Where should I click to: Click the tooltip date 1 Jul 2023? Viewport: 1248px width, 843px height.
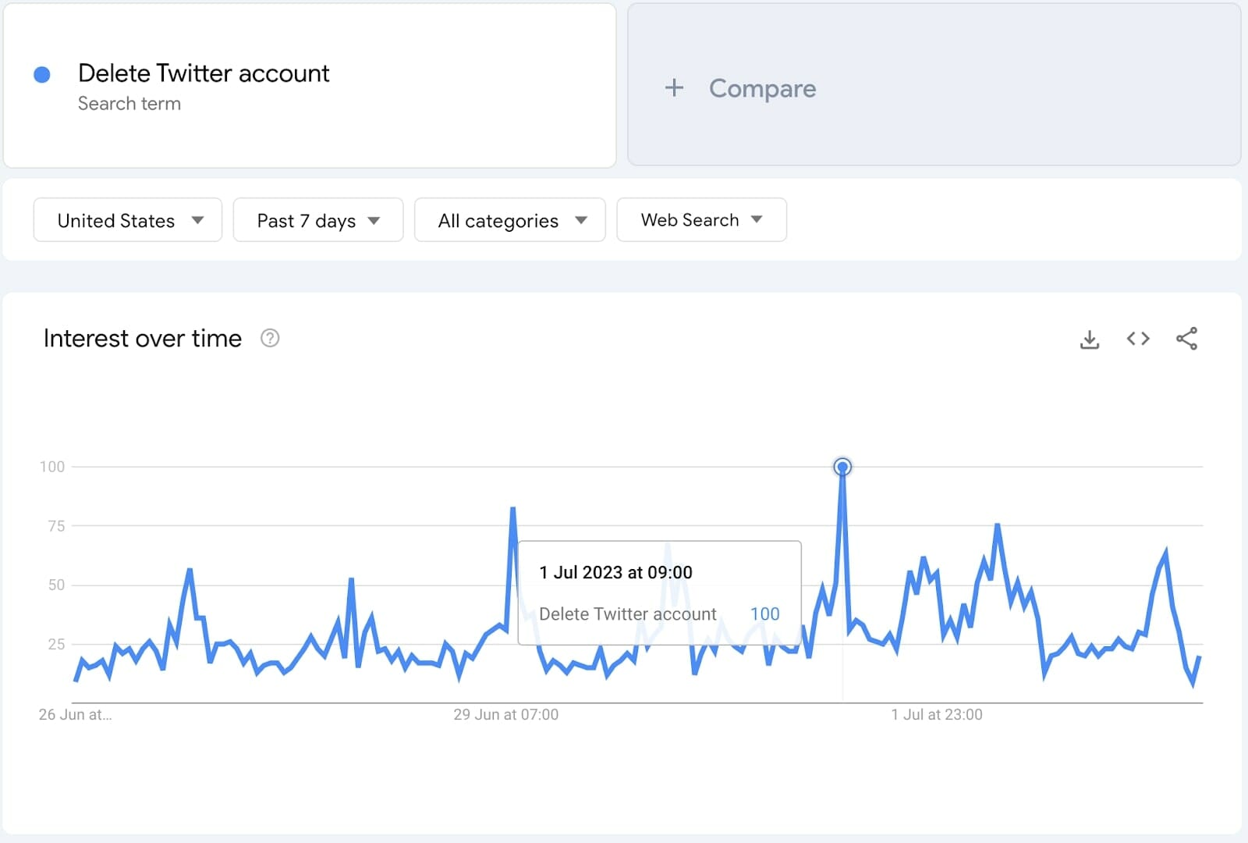[615, 572]
